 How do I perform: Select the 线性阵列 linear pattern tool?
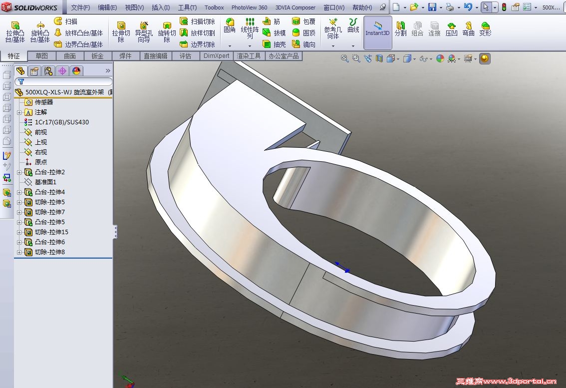(x=250, y=29)
